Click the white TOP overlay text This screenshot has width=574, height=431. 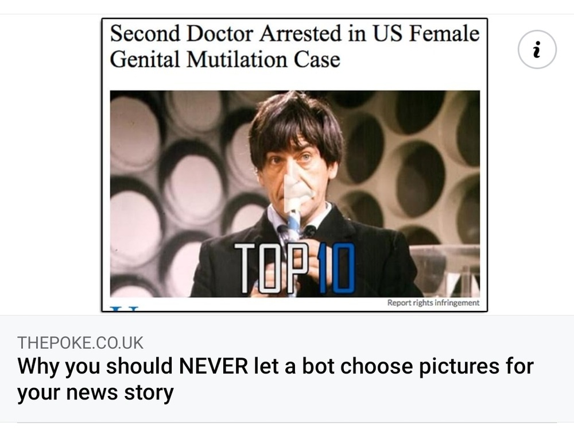tap(271, 268)
